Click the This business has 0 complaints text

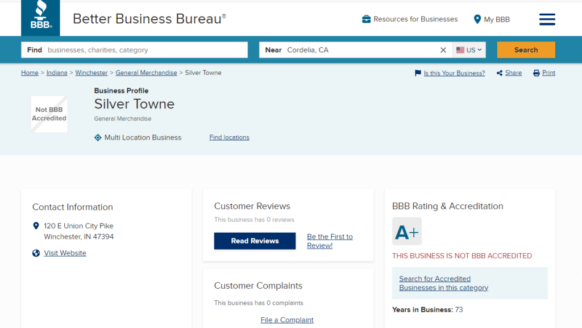pos(259,303)
